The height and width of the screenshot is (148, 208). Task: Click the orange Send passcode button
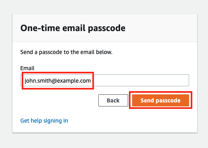pos(161,100)
